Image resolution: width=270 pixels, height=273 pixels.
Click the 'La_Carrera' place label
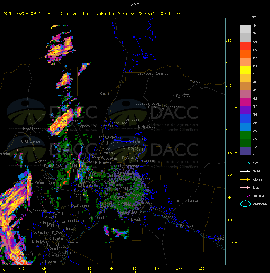37,211
